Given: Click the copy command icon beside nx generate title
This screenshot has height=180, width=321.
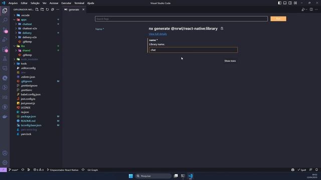Looking at the screenshot, I should click(x=222, y=28).
